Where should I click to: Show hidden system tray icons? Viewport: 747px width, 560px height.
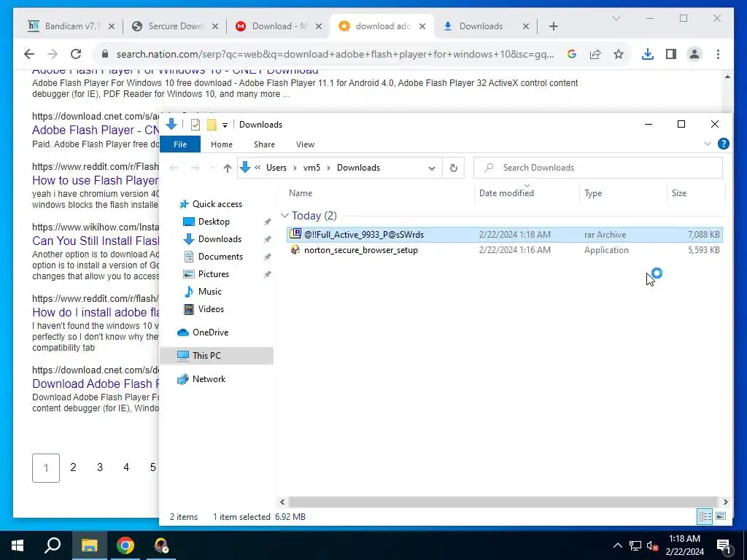pos(617,545)
